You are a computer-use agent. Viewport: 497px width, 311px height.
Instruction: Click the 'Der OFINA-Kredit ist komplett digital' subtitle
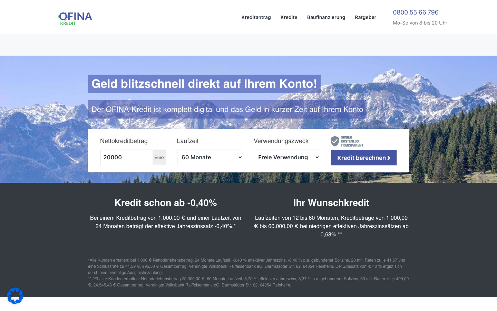coord(227,110)
